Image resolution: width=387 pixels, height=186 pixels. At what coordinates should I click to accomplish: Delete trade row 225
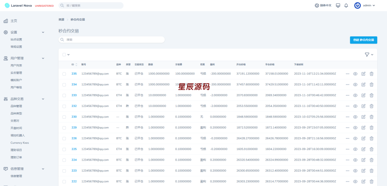(372, 149)
